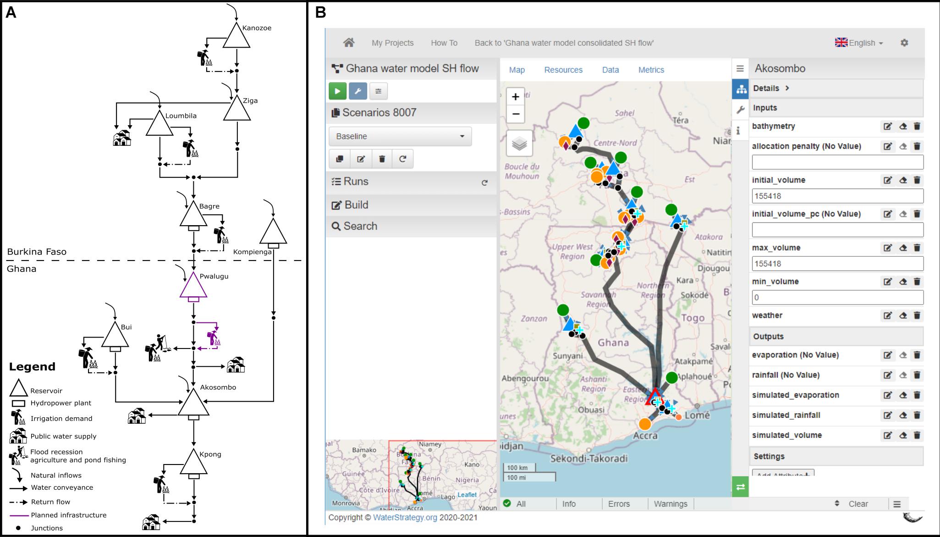The width and height of the screenshot is (940, 537).
Task: Click the initial_volume input field
Action: [837, 196]
